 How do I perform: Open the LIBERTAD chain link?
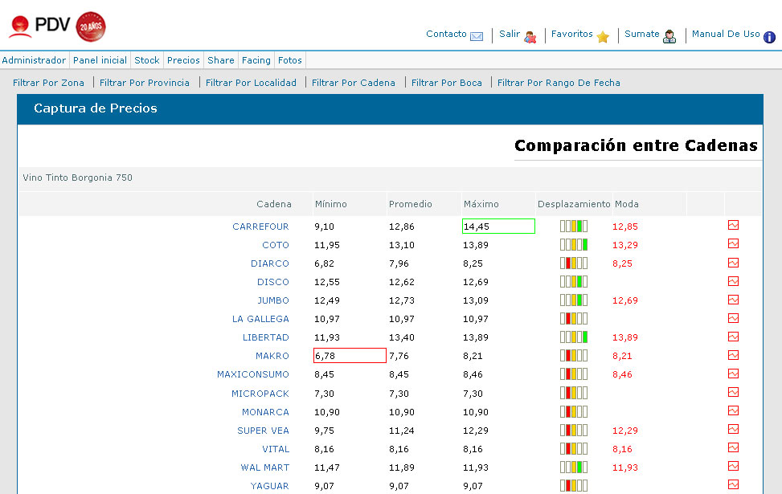(x=266, y=337)
